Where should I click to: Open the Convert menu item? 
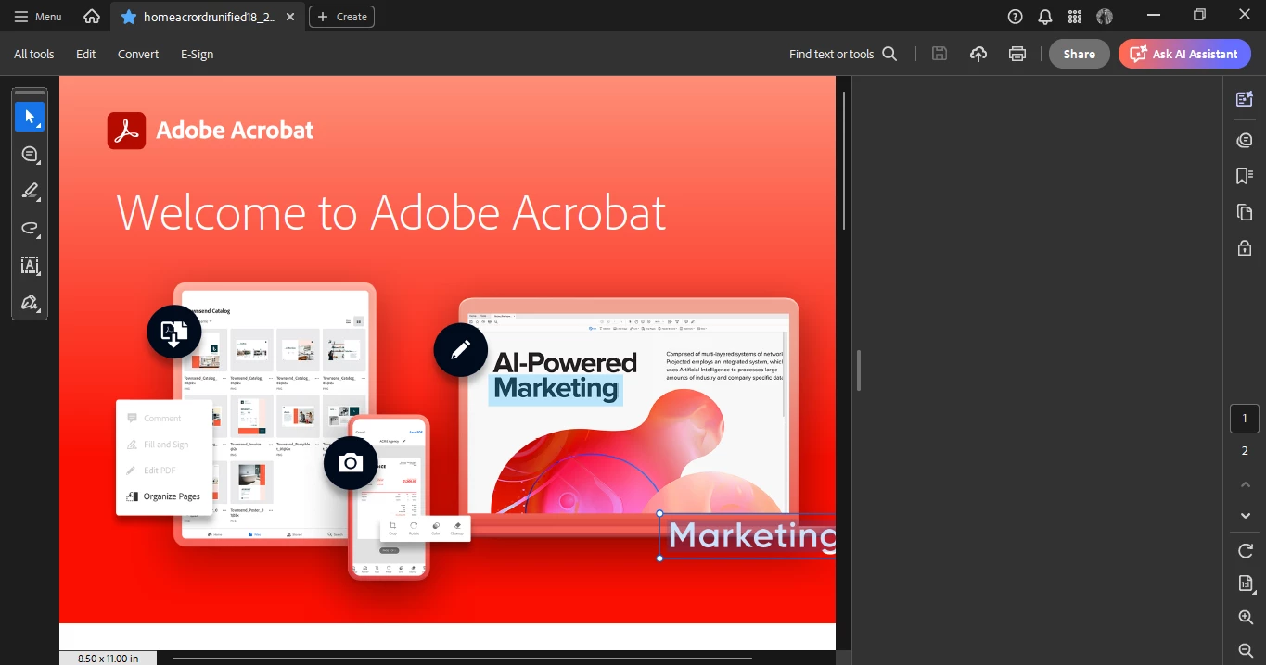[138, 54]
